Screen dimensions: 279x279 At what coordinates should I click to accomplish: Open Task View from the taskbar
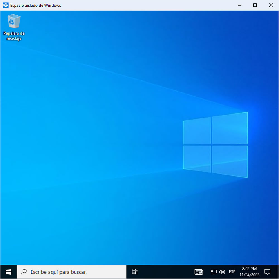tap(135, 271)
